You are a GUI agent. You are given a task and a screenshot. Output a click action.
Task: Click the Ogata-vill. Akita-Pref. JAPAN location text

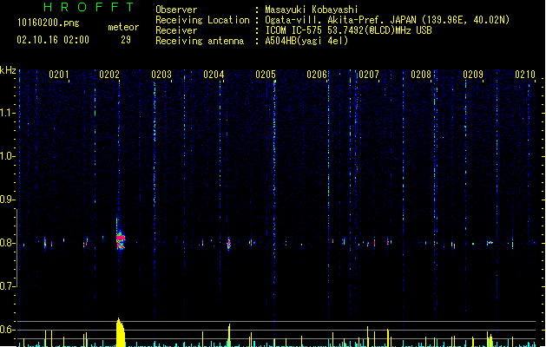tap(387, 20)
